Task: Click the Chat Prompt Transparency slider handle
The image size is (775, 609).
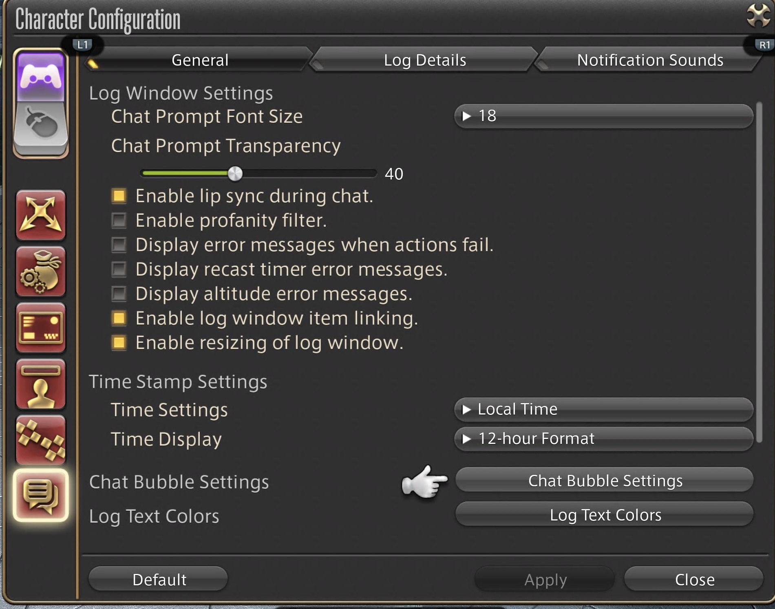Action: tap(235, 174)
